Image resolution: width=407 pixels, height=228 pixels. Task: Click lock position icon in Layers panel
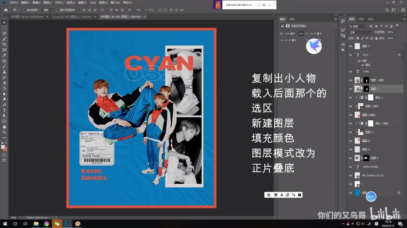(367, 38)
